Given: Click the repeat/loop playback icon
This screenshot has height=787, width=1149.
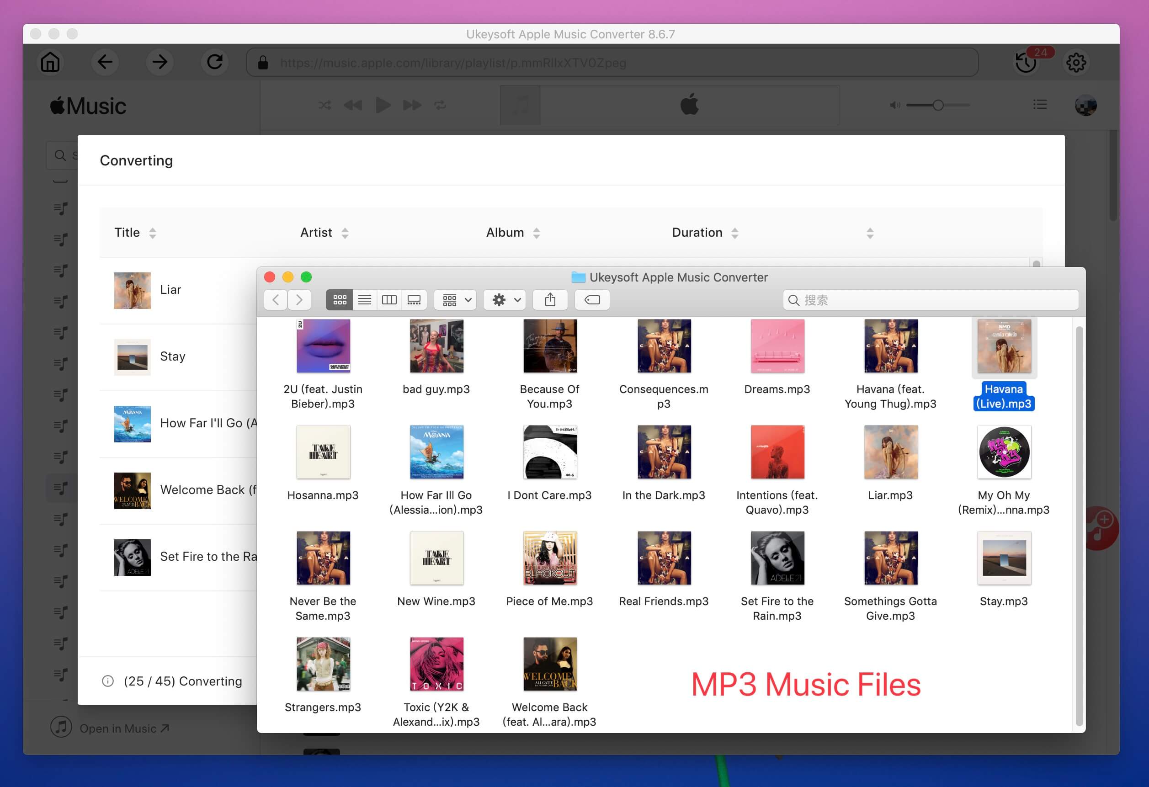Looking at the screenshot, I should tap(441, 105).
